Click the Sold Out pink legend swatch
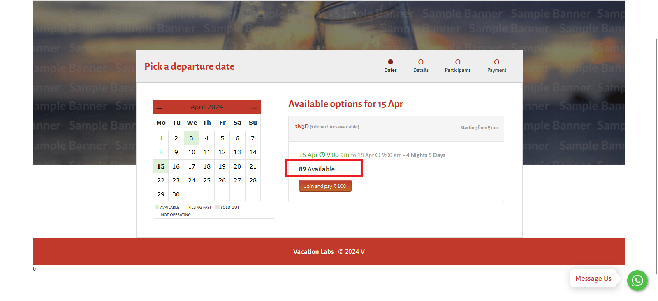Viewport: 658px width, 301px height. [218, 207]
